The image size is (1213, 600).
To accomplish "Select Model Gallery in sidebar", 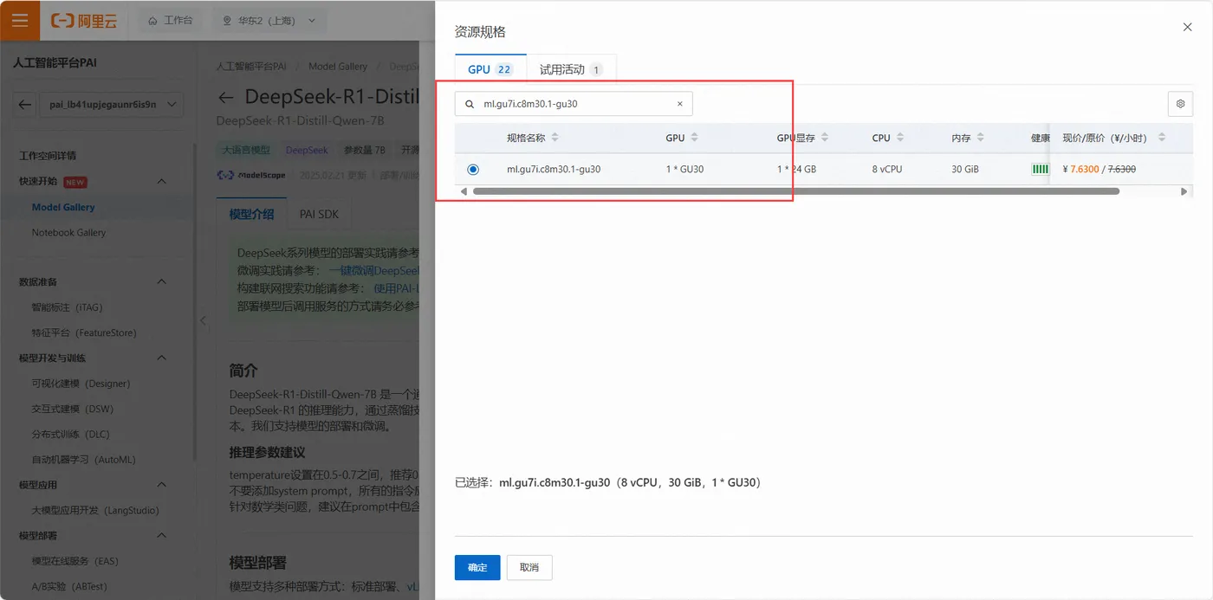I will [63, 207].
